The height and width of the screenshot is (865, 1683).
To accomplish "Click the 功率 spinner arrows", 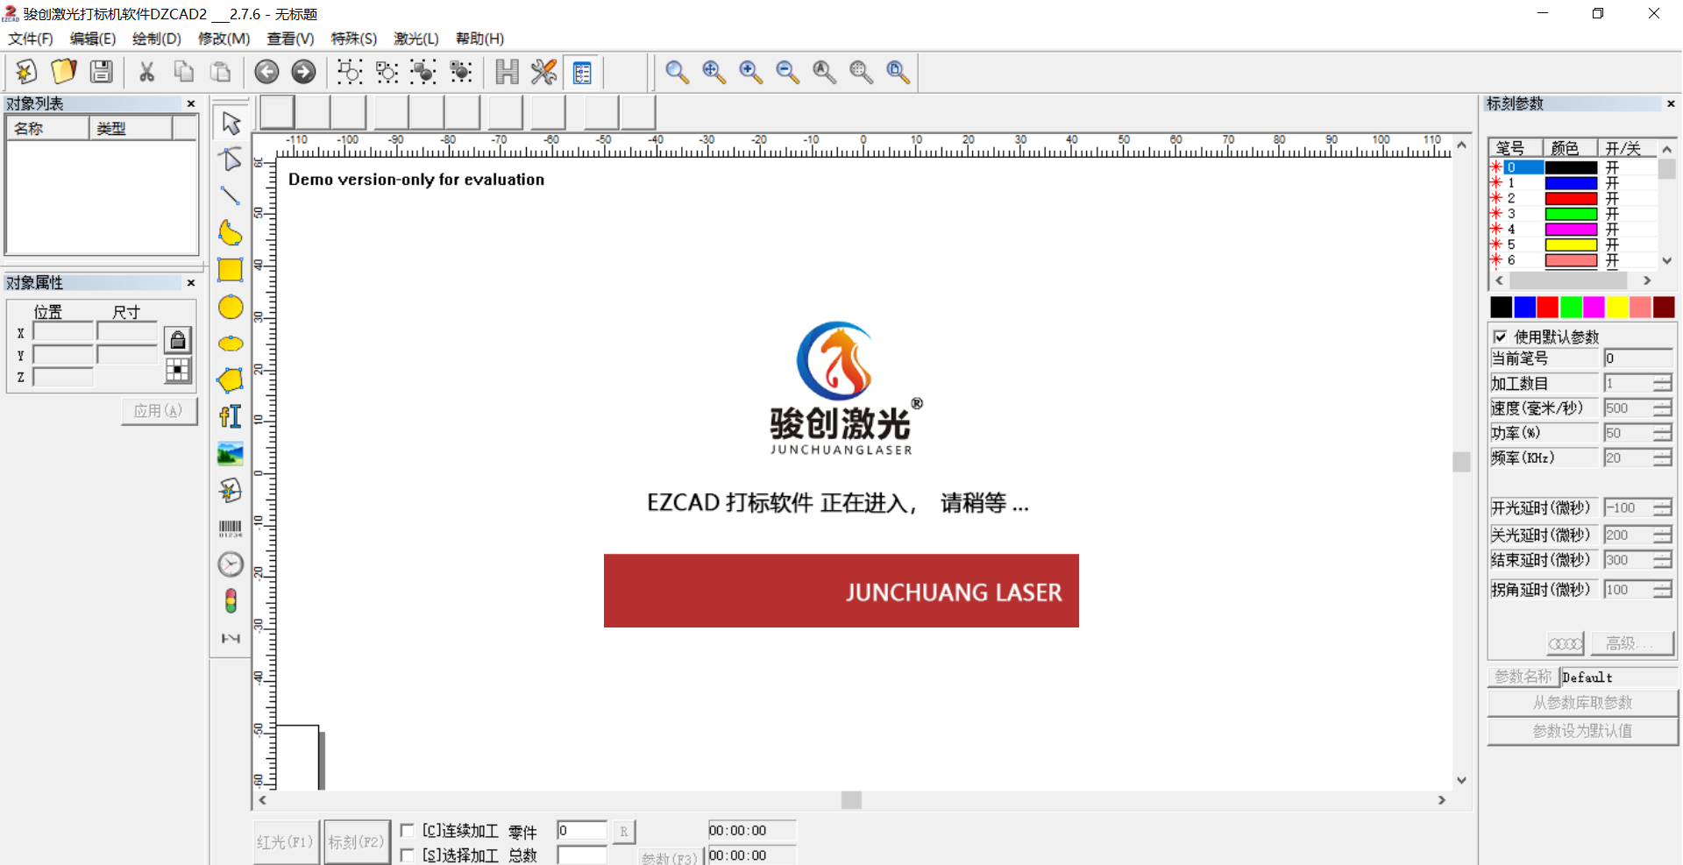I will pos(1663,433).
